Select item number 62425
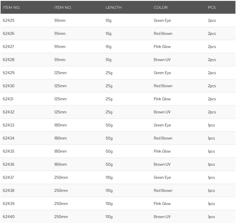The height and width of the screenshot is (223, 236). tap(9, 20)
